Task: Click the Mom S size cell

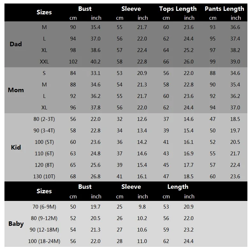Action: point(44,73)
